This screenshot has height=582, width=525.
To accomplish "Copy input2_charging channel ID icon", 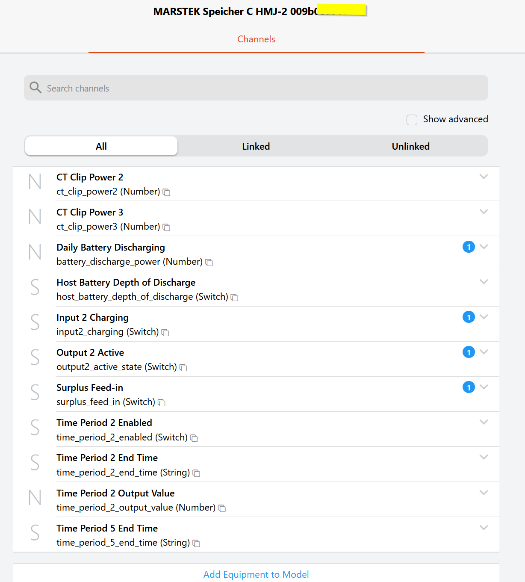I will (x=165, y=333).
